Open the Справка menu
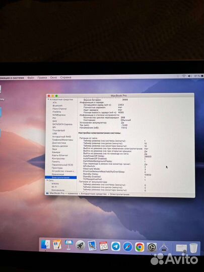 (65, 77)
